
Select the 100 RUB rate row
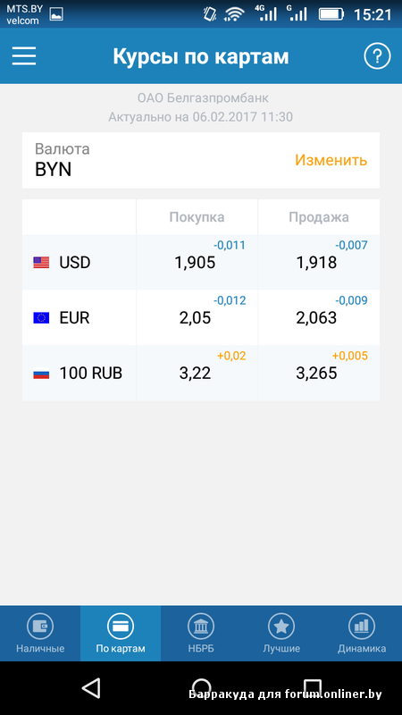(201, 374)
